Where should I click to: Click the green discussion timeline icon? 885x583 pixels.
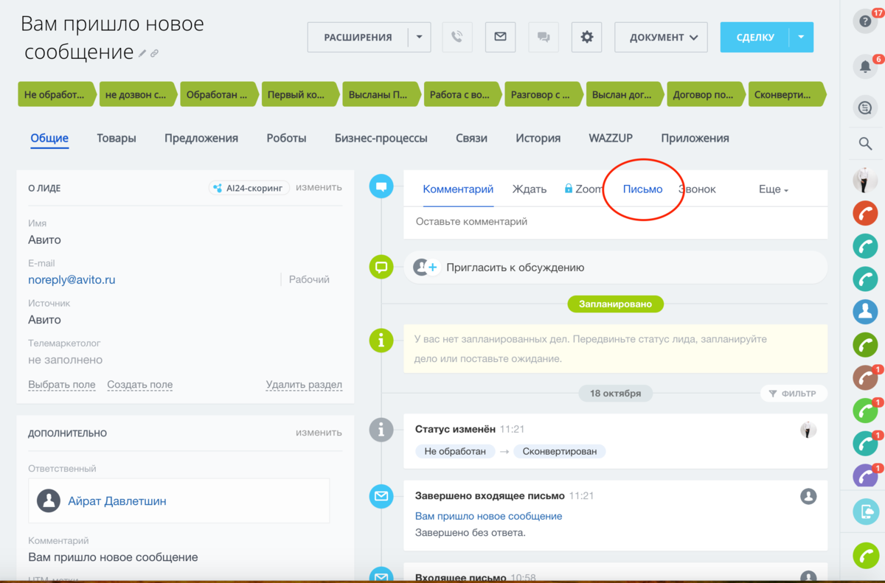(381, 267)
